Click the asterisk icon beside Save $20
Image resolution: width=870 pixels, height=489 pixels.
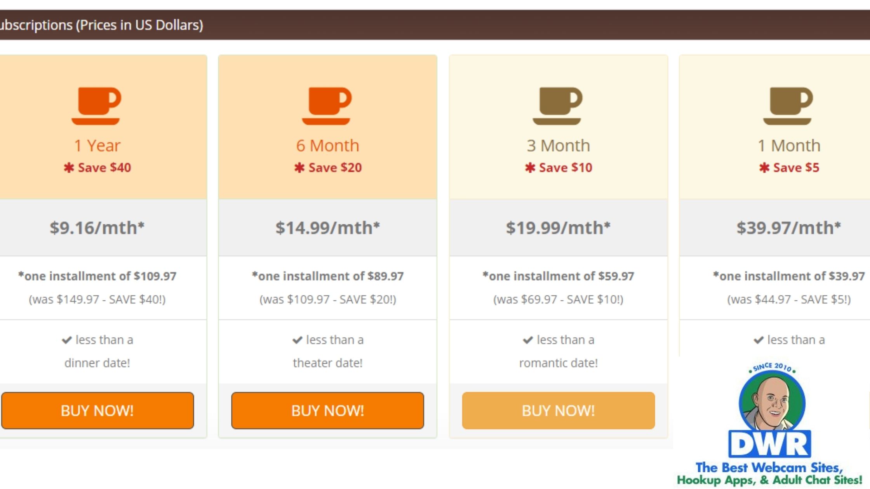(x=299, y=168)
